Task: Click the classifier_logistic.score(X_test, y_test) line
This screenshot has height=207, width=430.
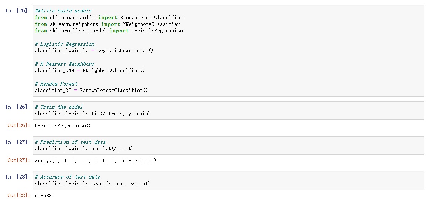Action: 92,184
